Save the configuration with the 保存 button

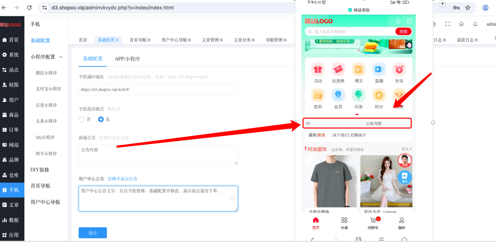coord(93,233)
